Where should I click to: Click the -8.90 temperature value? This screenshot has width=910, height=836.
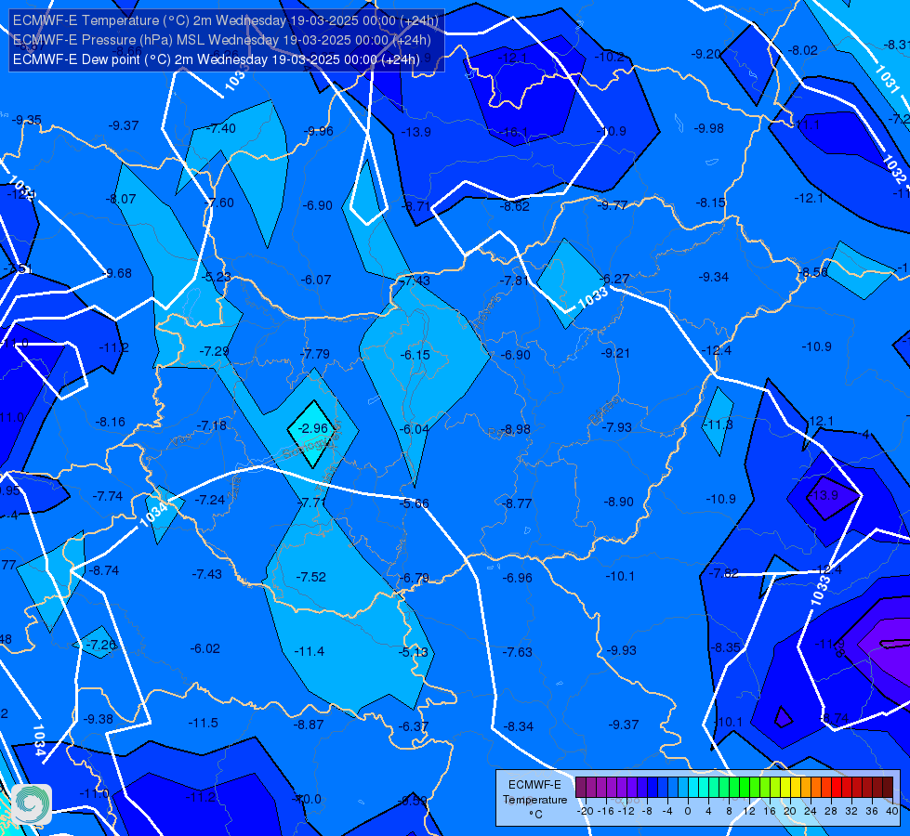coord(618,502)
